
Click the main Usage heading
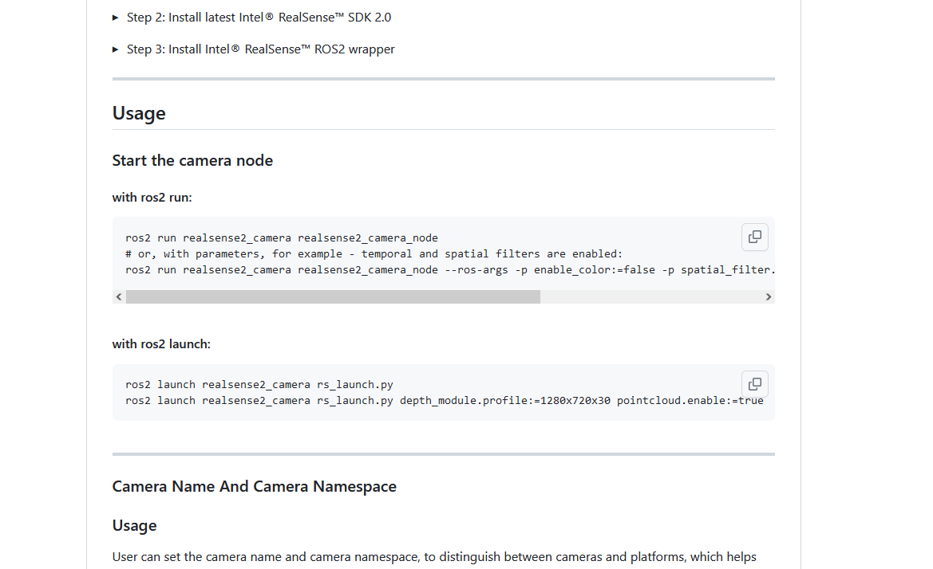tap(139, 113)
